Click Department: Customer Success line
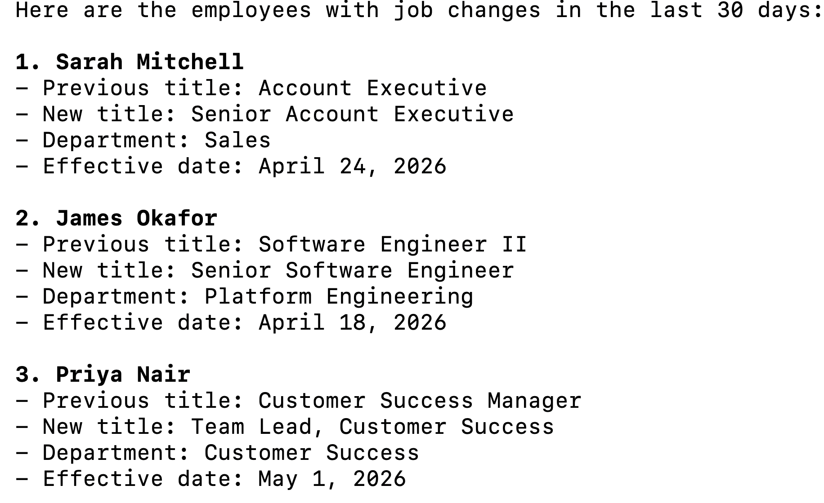 [x=217, y=453]
